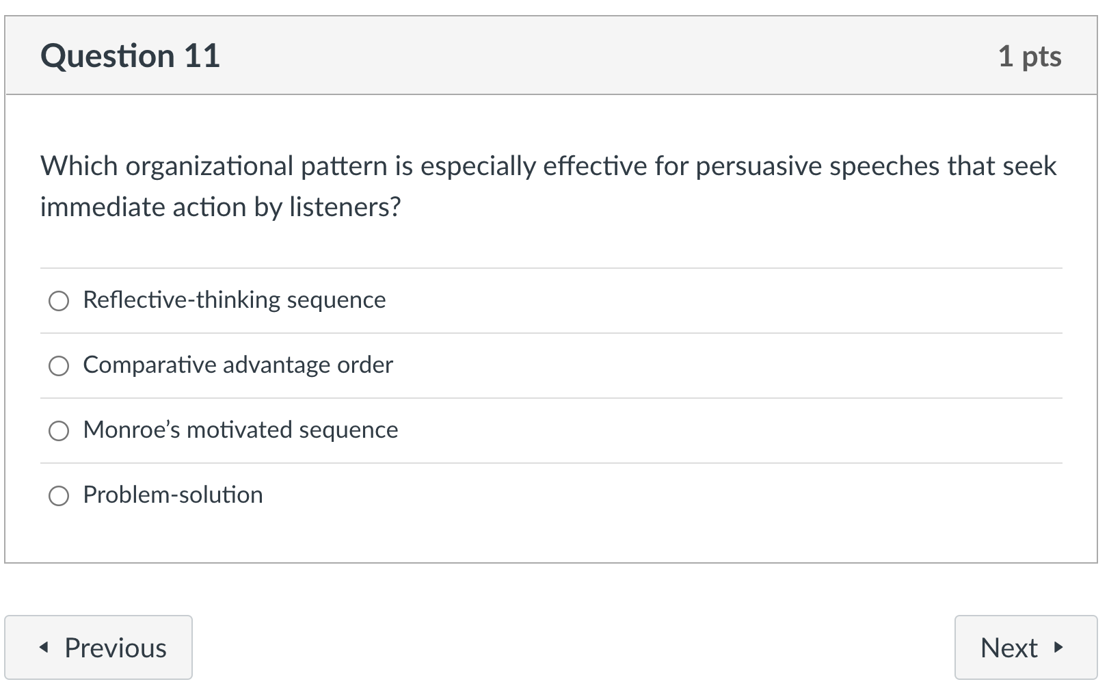This screenshot has height=697, width=1109.
Task: Click the empty circle beside Problem-solution
Action: coord(60,495)
